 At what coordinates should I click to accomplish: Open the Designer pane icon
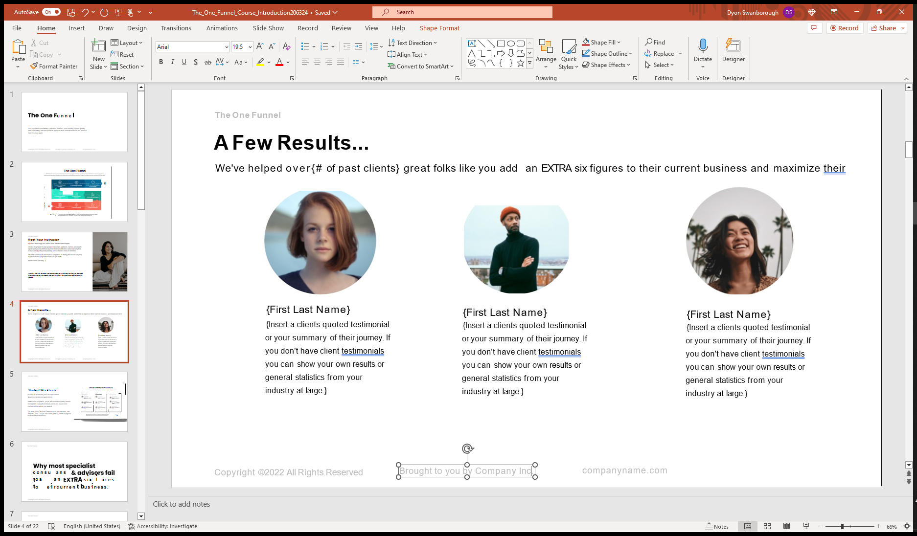coord(733,46)
